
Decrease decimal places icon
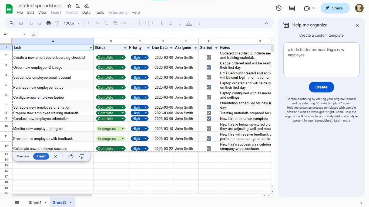(x=106, y=23)
